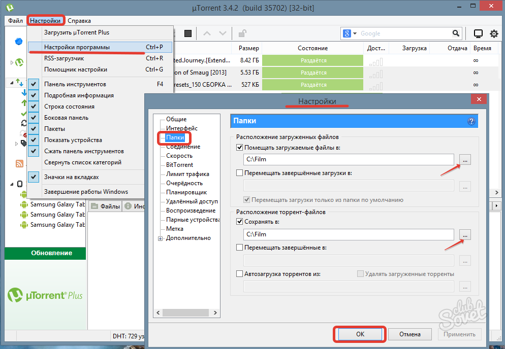
Task: Select Общие in settings tree
Action: coord(176,119)
